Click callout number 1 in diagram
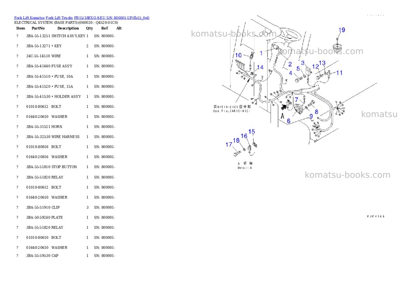The image size is (398, 282). click(261, 53)
